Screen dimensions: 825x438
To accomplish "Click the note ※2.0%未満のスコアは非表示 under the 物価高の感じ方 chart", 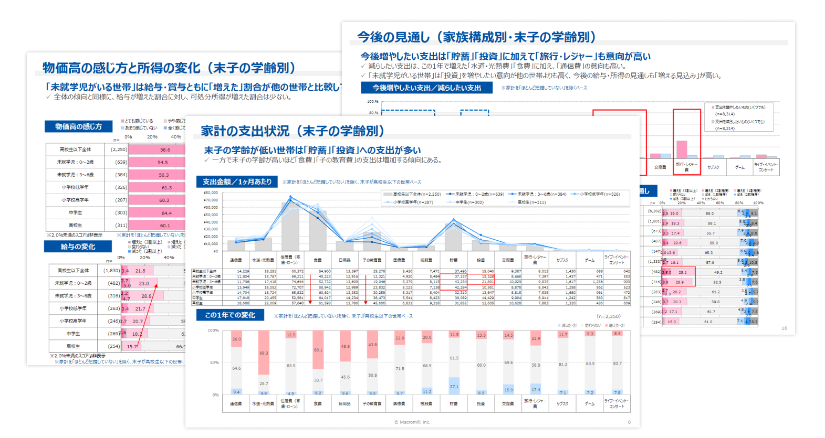I will pyautogui.click(x=75, y=235).
